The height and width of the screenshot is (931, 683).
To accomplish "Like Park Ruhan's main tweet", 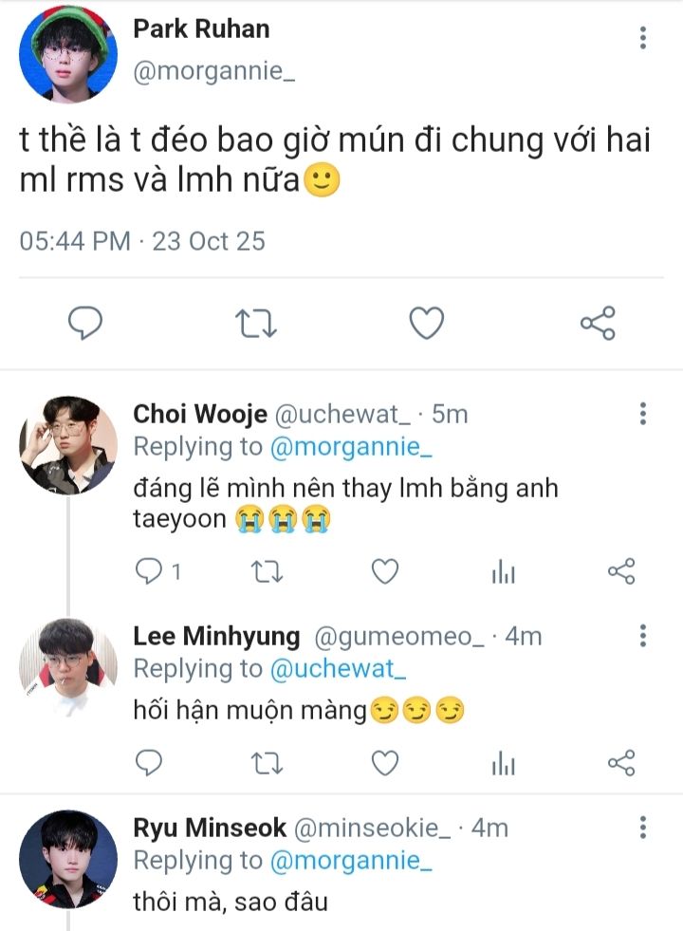I will pos(426,325).
